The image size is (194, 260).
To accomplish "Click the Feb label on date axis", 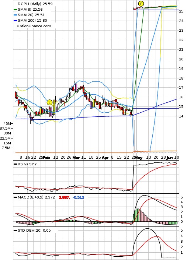I will tap(46, 158).
